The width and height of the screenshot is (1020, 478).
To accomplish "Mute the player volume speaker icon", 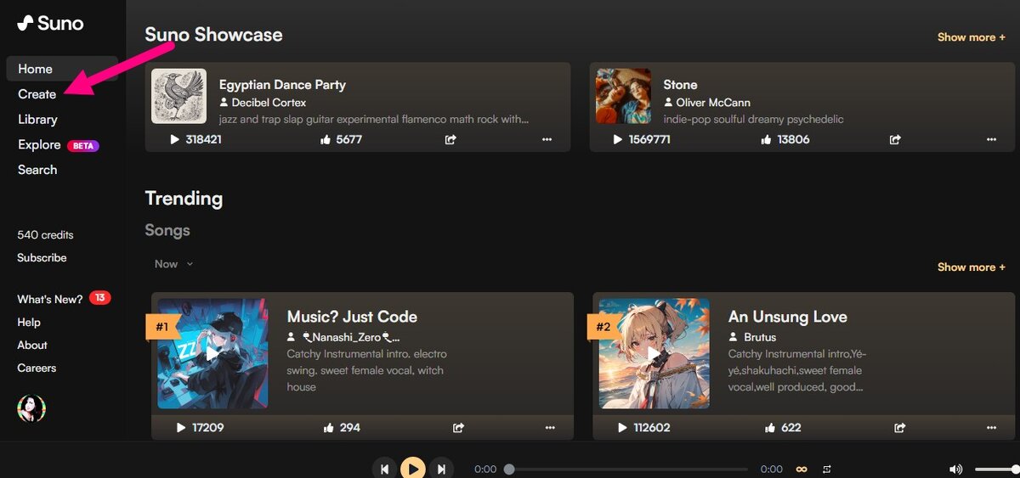I will (956, 469).
